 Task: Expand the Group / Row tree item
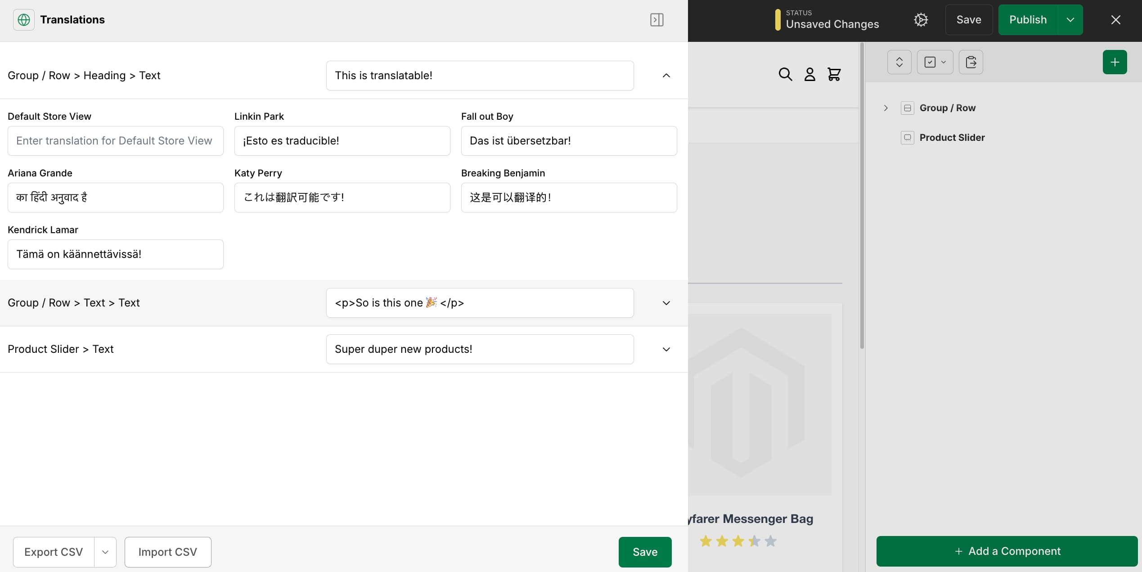[886, 108]
